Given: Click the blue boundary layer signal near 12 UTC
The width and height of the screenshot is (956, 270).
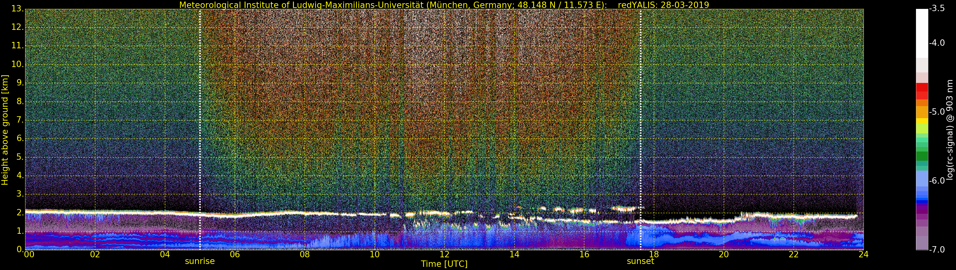Looking at the screenshot, I should [444, 237].
